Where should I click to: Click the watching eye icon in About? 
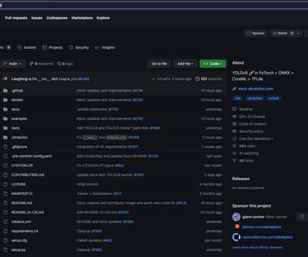234,154
